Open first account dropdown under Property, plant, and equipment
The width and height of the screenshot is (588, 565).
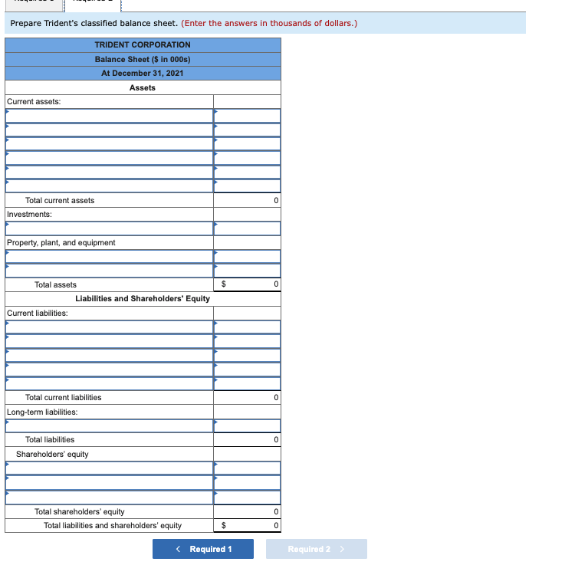coord(109,257)
